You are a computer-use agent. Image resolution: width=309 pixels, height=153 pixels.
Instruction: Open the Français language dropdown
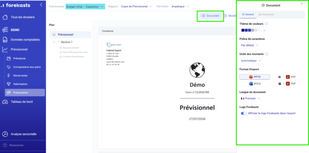click(x=251, y=99)
